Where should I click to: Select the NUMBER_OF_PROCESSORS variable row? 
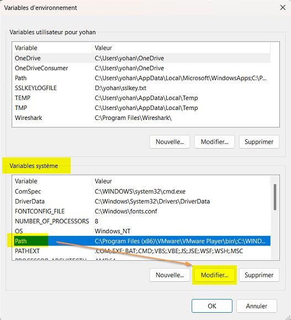142,221
